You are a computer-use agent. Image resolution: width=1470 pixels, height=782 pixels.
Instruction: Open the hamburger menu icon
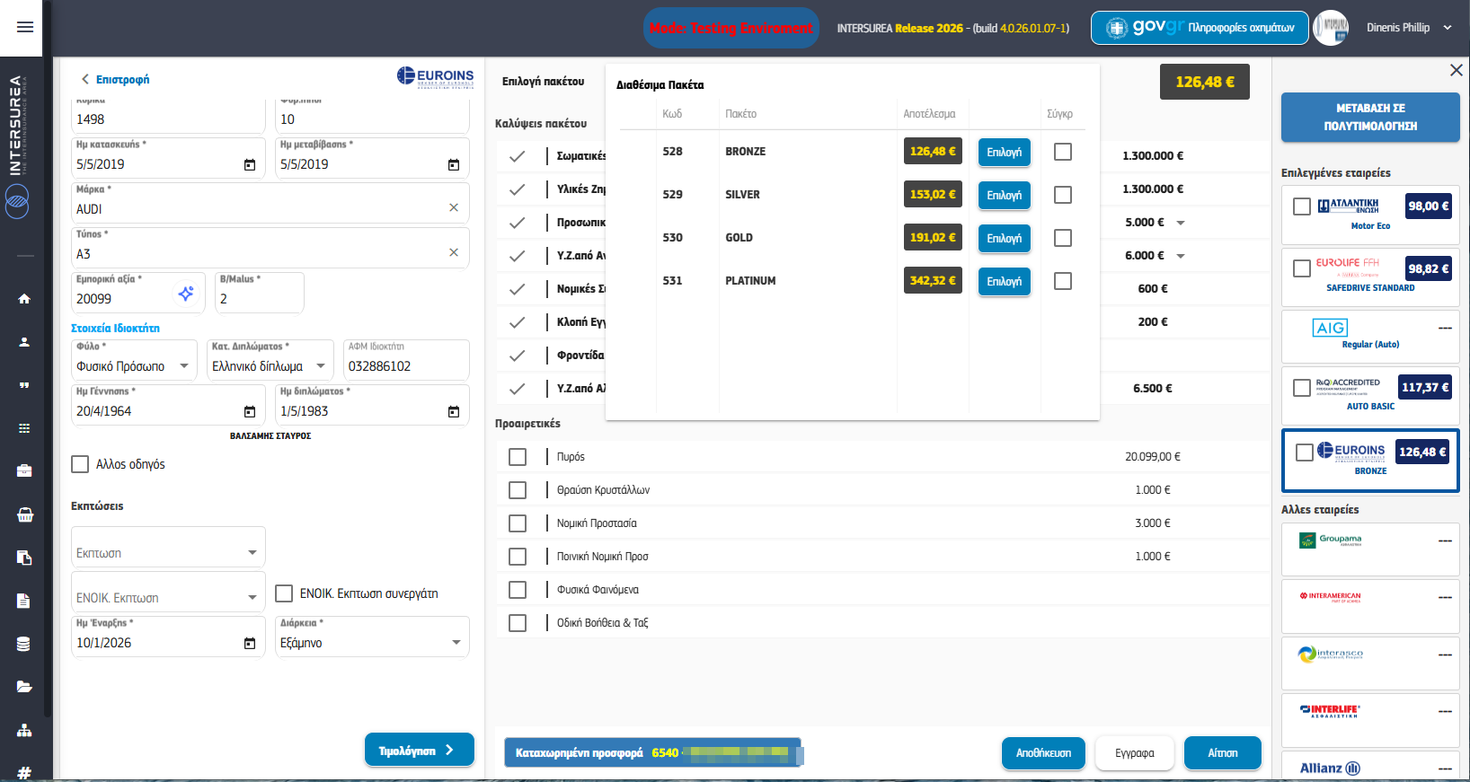(x=25, y=27)
